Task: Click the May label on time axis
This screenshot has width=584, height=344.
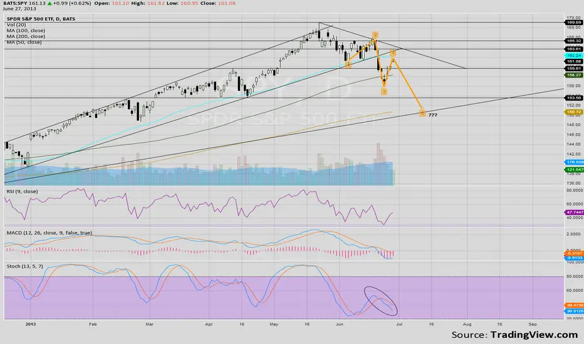Action: [274, 324]
